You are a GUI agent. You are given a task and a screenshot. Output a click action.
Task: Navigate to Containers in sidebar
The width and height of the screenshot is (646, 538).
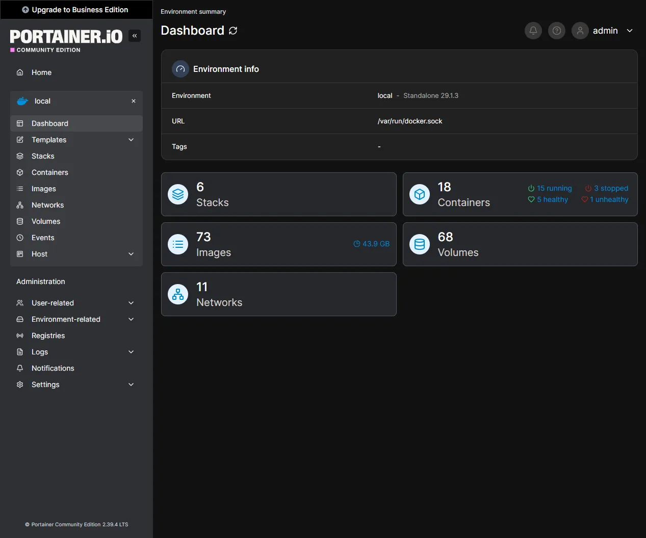pos(76,172)
